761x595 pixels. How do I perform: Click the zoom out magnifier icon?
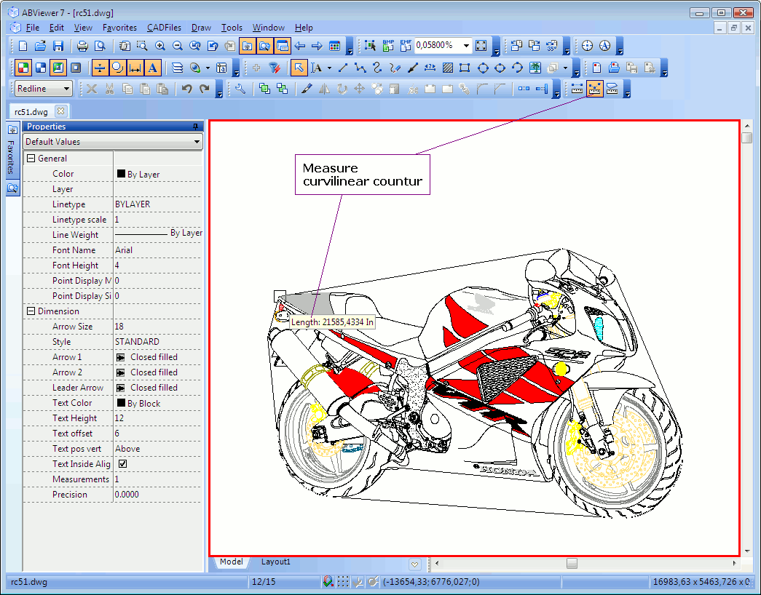click(177, 46)
